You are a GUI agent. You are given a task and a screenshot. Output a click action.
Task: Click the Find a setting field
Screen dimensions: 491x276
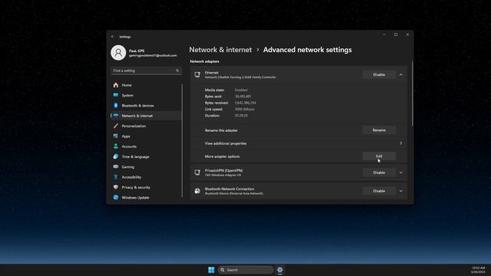147,71
